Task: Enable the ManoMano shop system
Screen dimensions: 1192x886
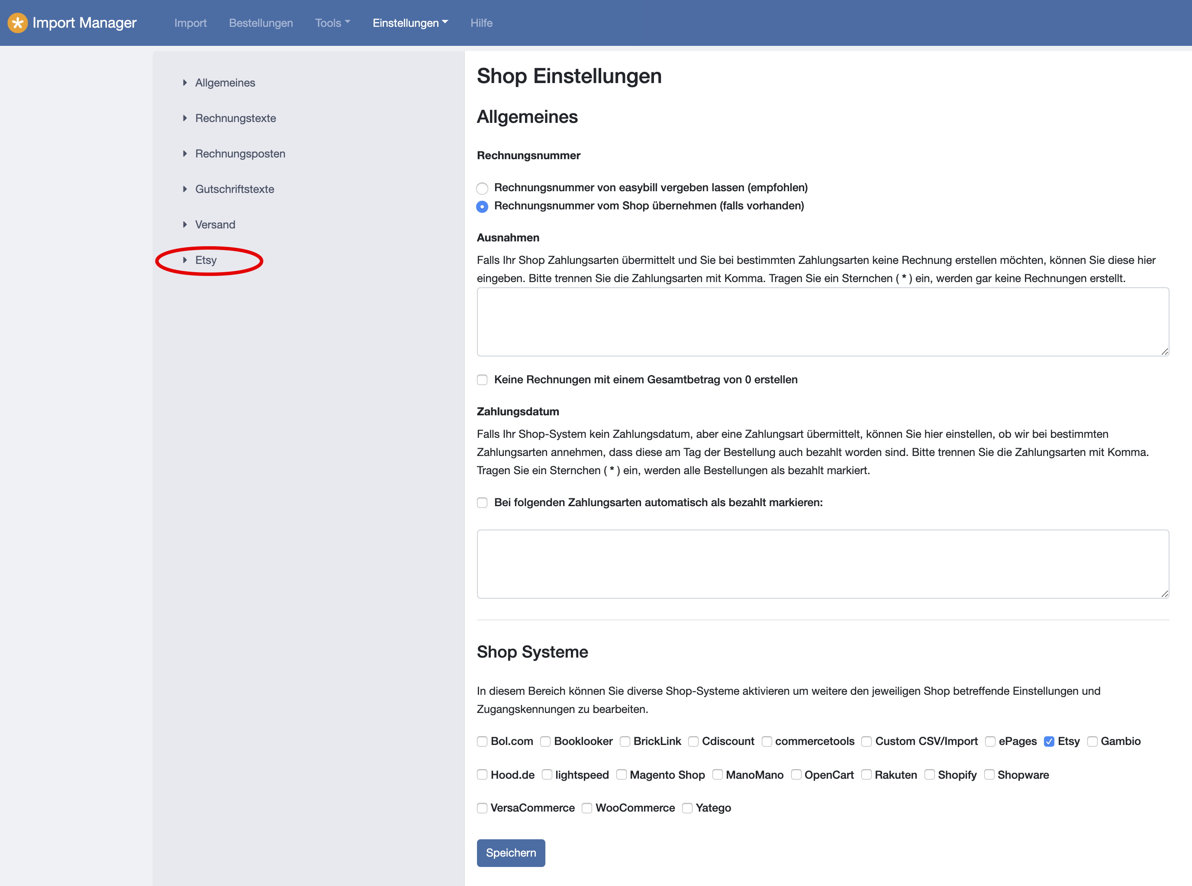Action: [x=718, y=775]
